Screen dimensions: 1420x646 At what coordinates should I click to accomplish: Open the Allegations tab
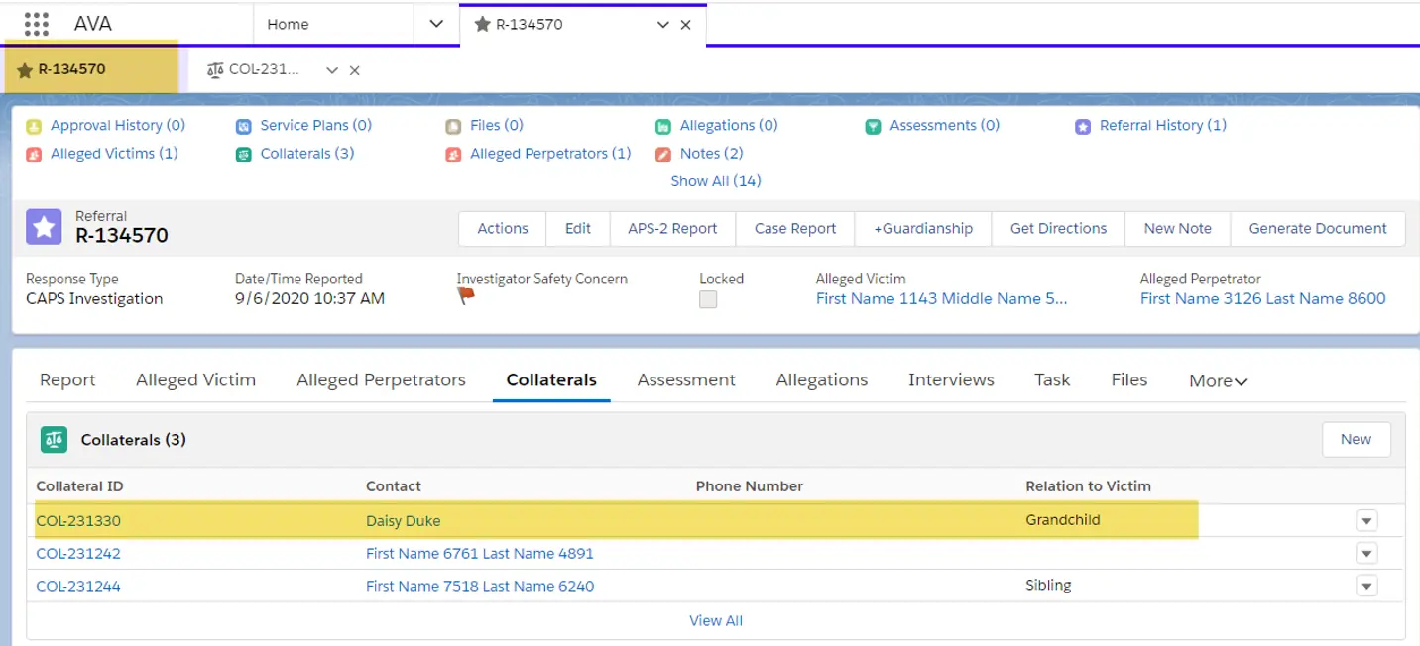(822, 379)
